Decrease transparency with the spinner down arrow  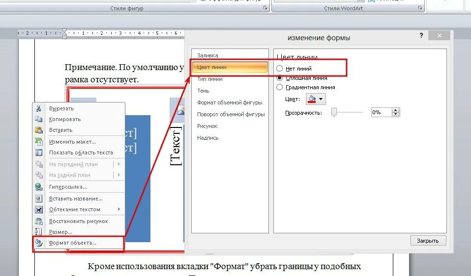(396, 115)
